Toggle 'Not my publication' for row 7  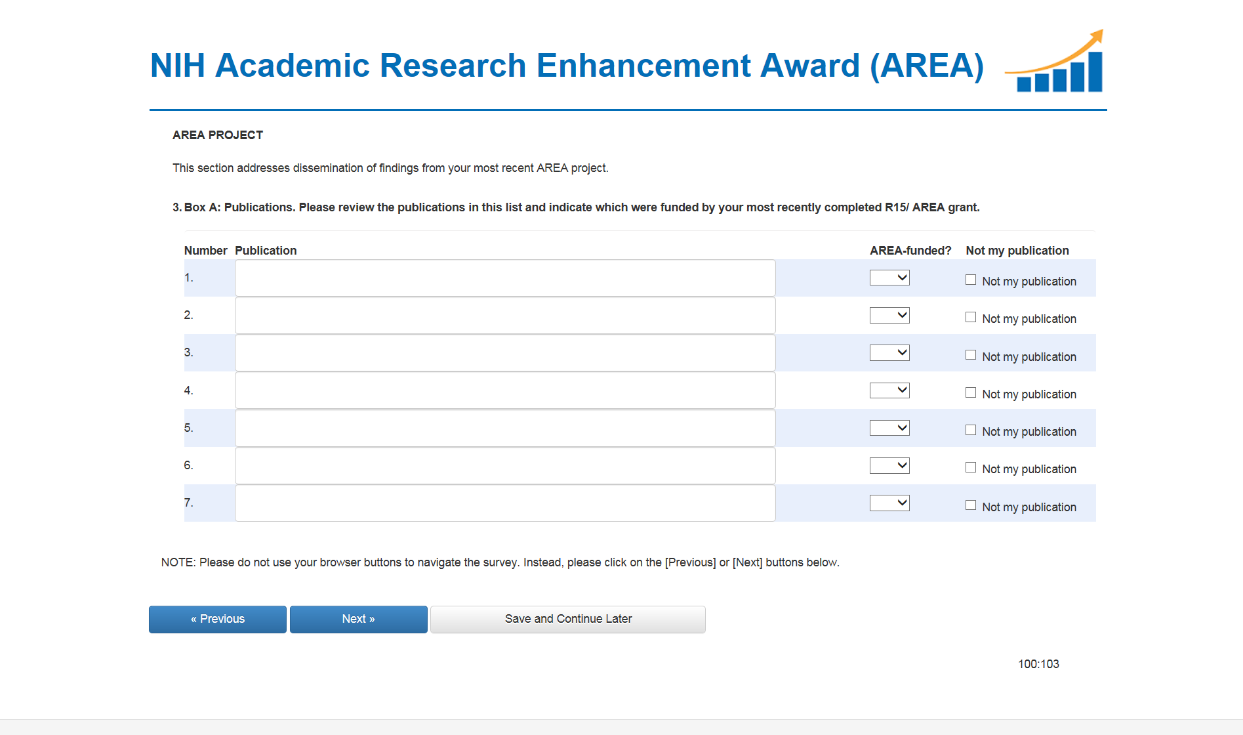[x=971, y=505]
